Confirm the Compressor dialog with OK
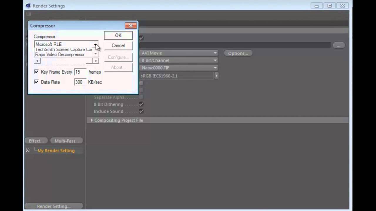376x211 pixels. (118, 35)
